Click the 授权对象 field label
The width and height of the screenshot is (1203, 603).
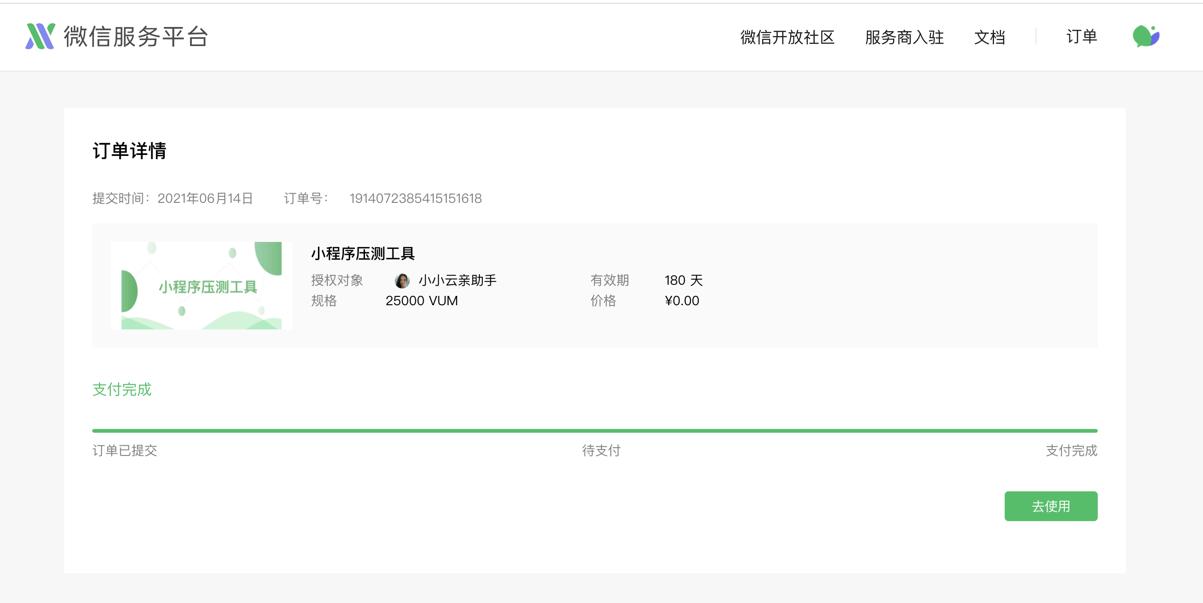pos(337,281)
